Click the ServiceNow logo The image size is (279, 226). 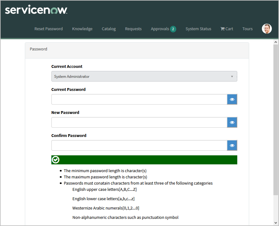(36, 10)
